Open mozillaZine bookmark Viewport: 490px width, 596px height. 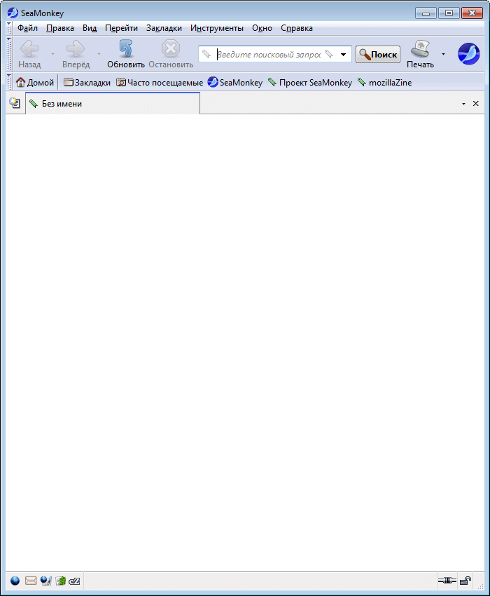click(x=384, y=83)
